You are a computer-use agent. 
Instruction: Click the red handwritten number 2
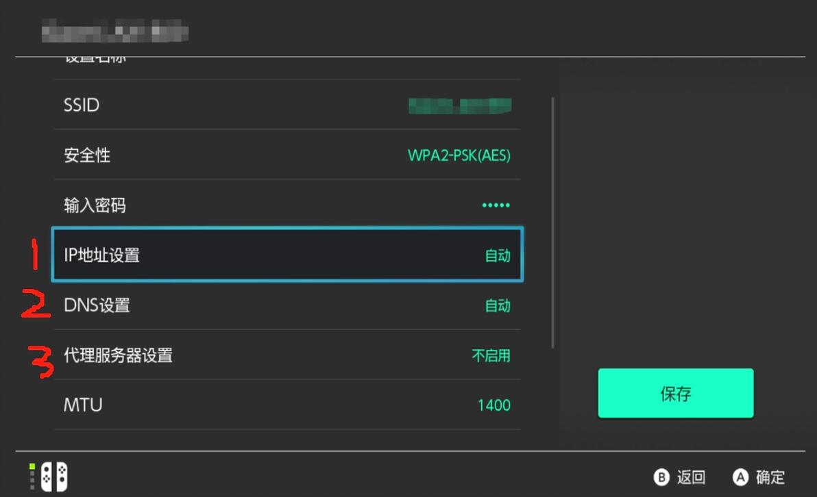[x=35, y=305]
